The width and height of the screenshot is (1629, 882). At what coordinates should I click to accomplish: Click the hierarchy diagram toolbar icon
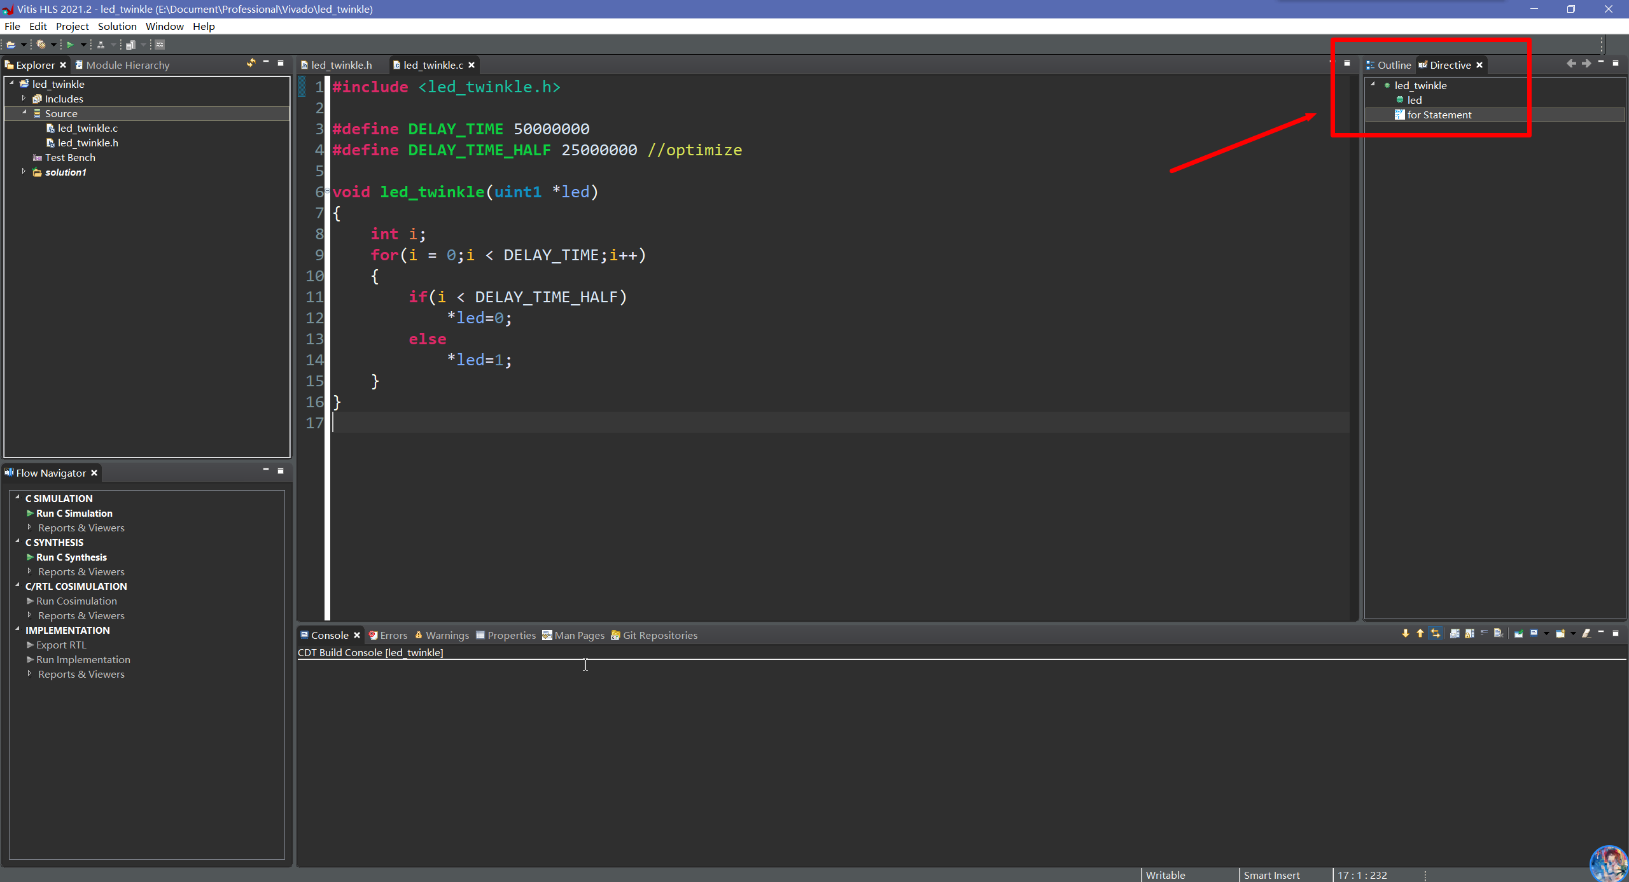pos(101,45)
